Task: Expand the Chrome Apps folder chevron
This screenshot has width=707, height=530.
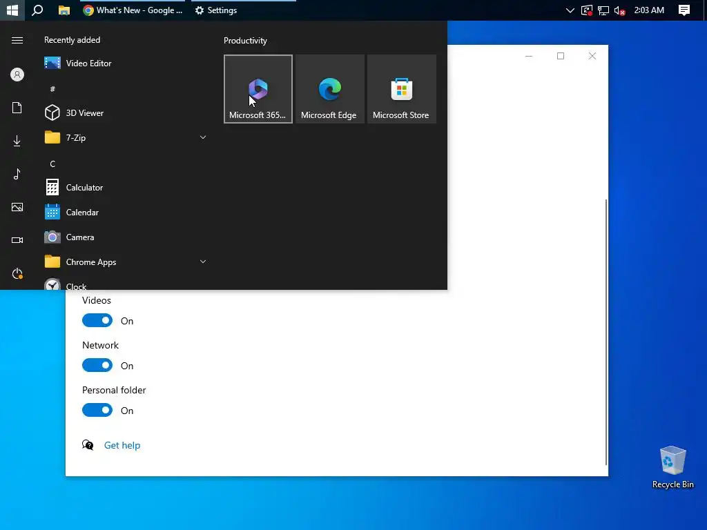Action: (203, 262)
